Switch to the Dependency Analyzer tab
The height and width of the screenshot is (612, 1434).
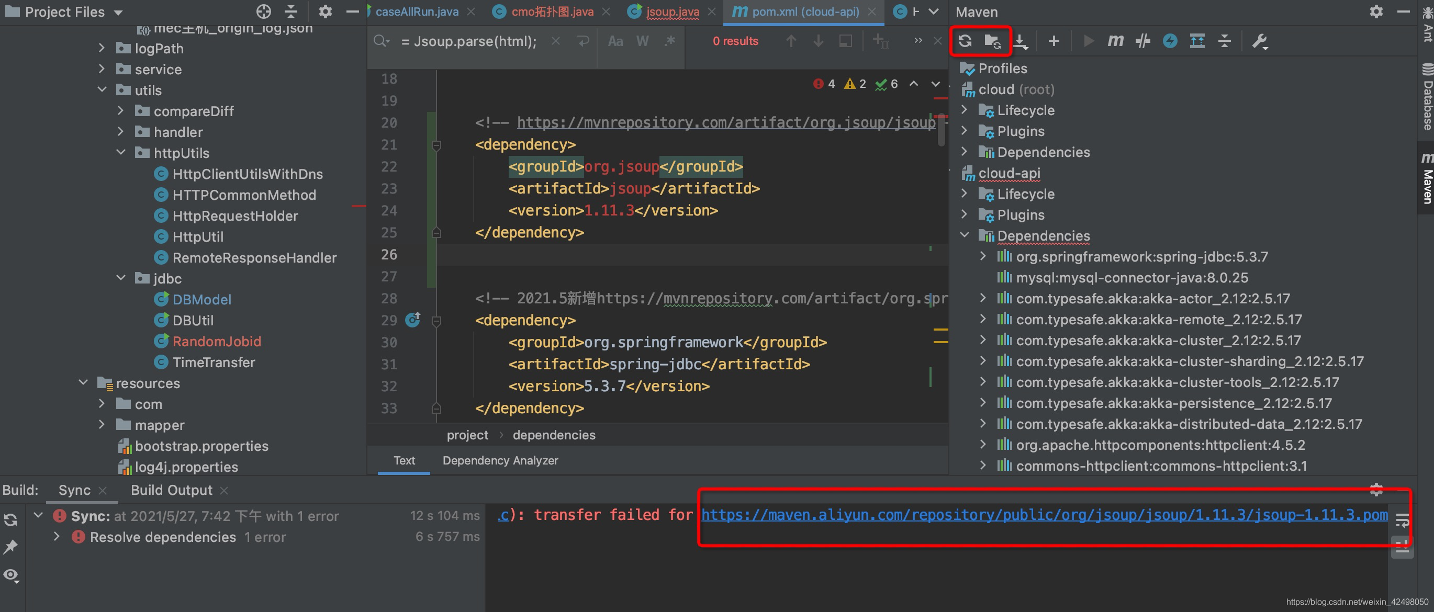point(500,461)
